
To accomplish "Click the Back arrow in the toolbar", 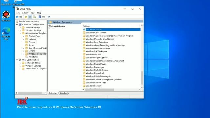I will point(17,17).
